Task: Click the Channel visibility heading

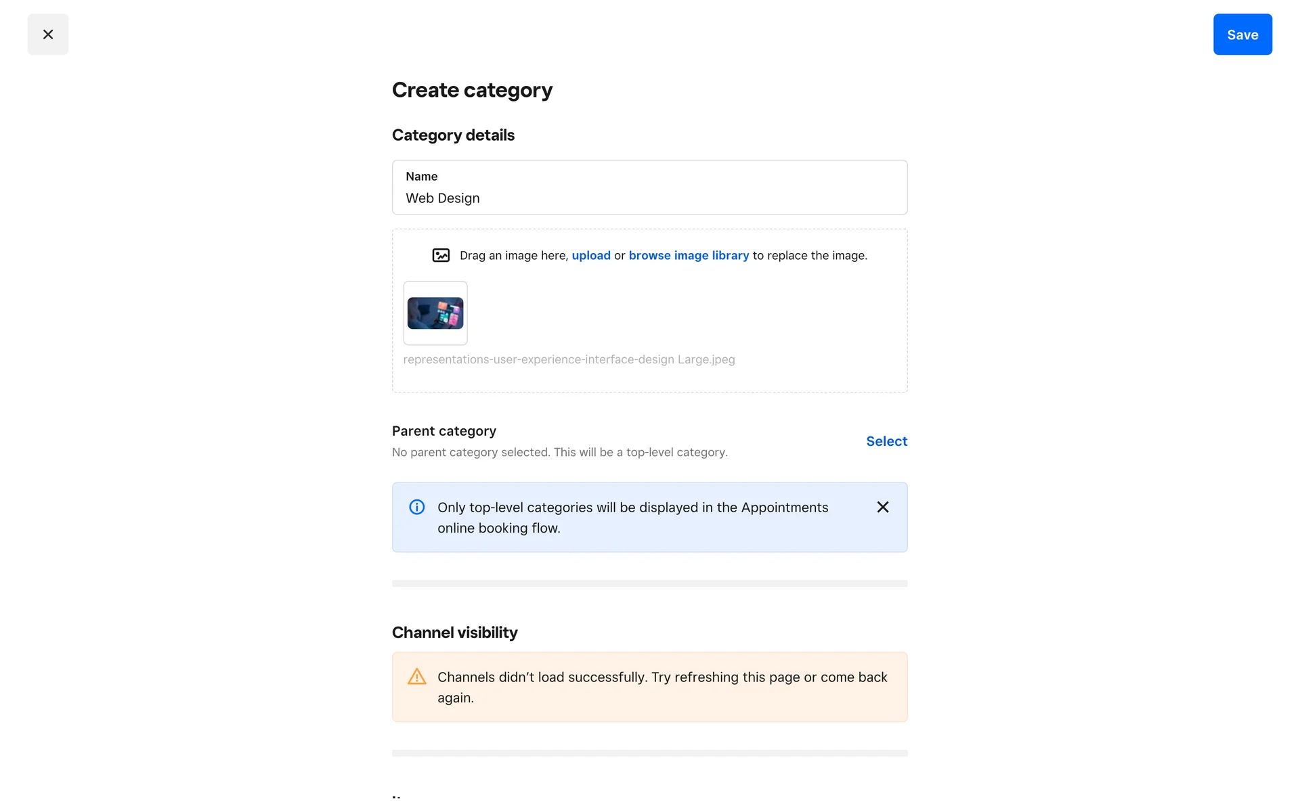Action: click(x=454, y=633)
